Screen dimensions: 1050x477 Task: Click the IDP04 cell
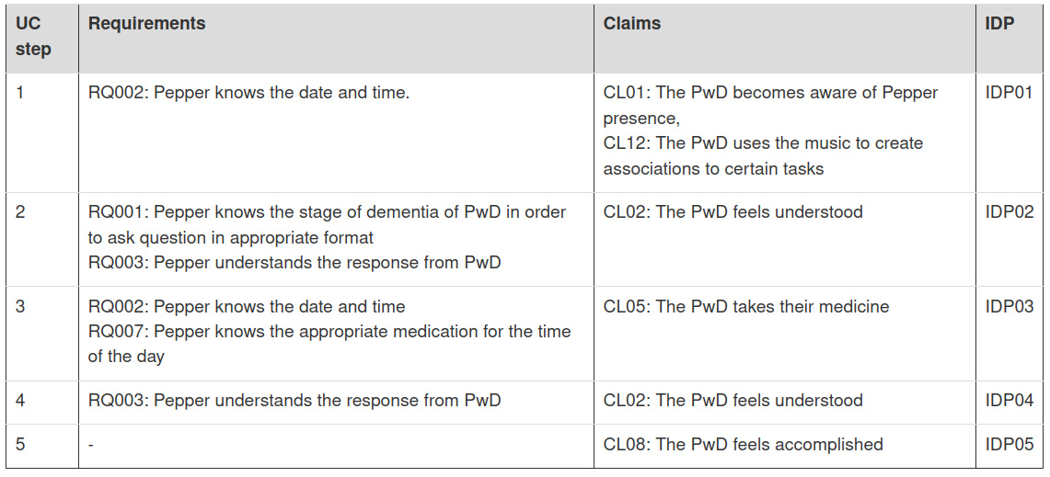coord(1009,401)
